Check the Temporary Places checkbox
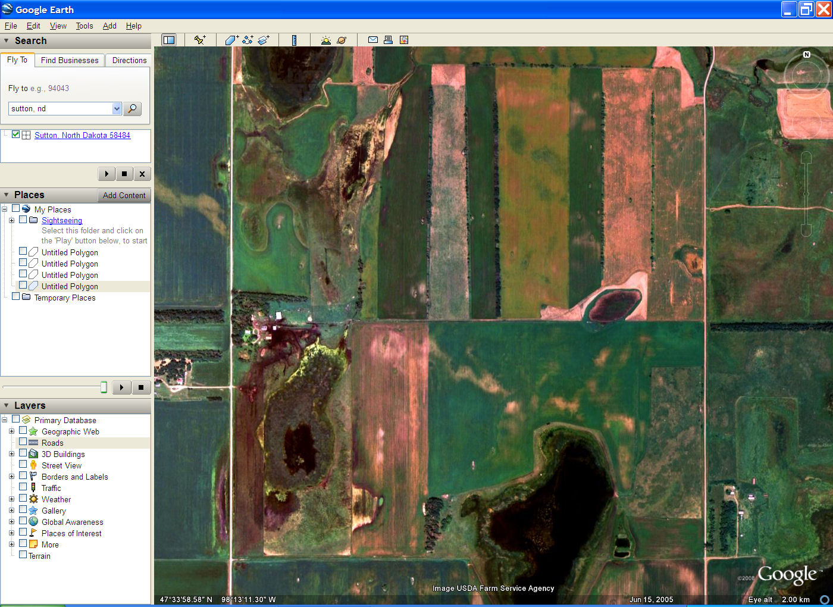The width and height of the screenshot is (833, 607). click(x=15, y=296)
